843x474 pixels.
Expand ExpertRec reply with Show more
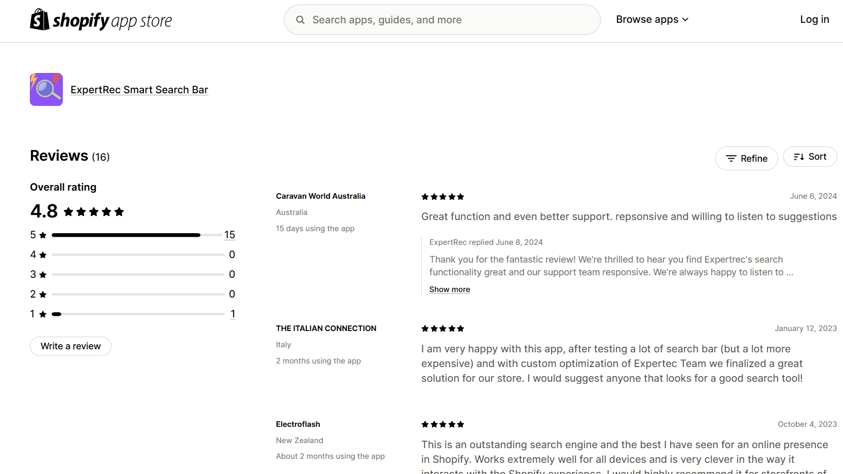[x=450, y=289]
